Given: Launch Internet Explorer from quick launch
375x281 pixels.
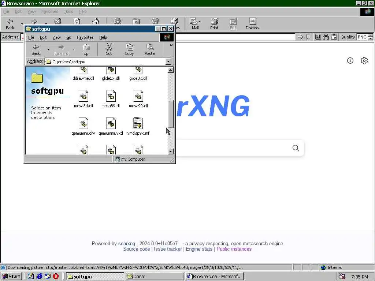Looking at the screenshot, I should point(39,277).
